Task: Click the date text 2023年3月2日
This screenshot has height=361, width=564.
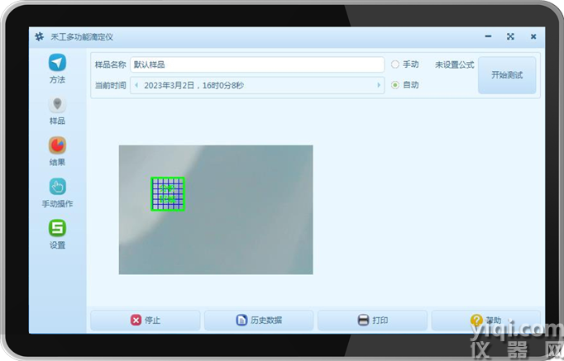Action: point(169,85)
